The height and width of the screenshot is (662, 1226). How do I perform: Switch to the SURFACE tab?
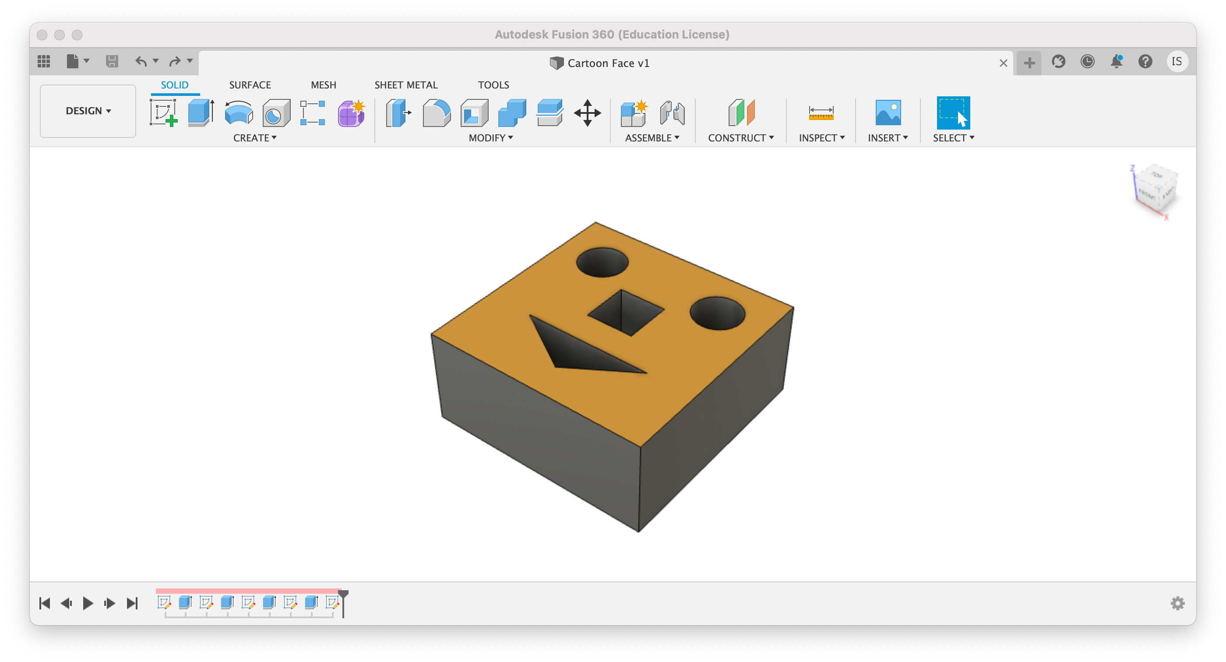(249, 85)
